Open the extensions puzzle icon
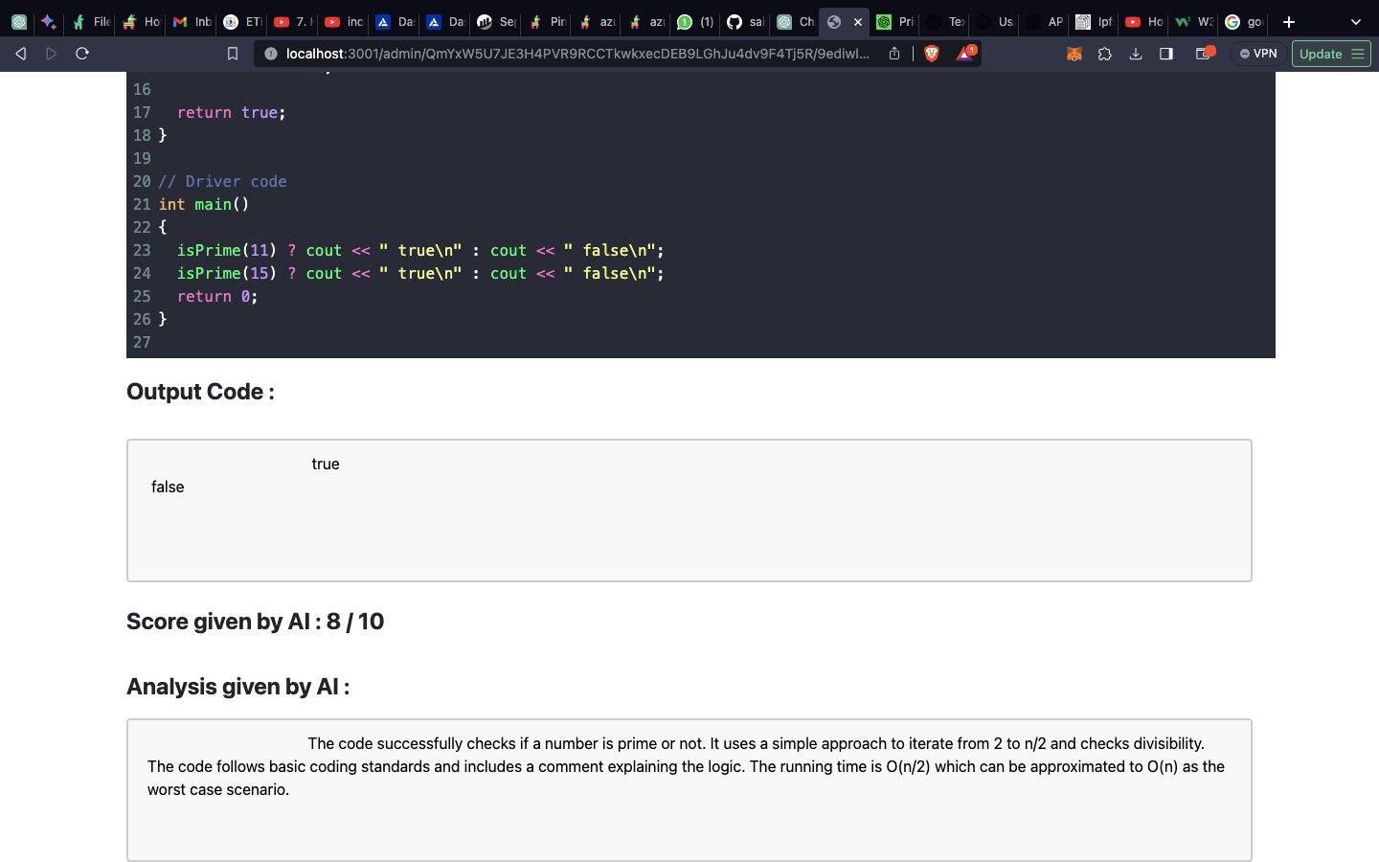Screen dimensions: 1379x862 point(1105,54)
